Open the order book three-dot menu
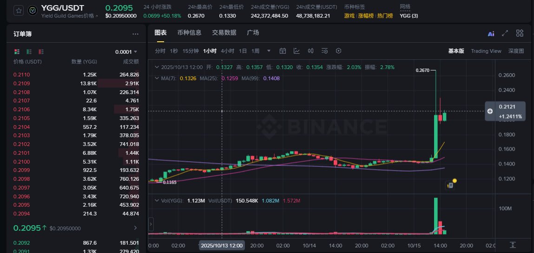Image resolution: width=534 pixels, height=253 pixels. coord(135,34)
